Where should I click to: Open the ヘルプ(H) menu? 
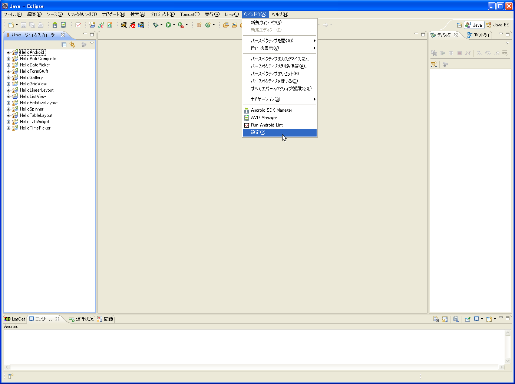[x=280, y=14]
